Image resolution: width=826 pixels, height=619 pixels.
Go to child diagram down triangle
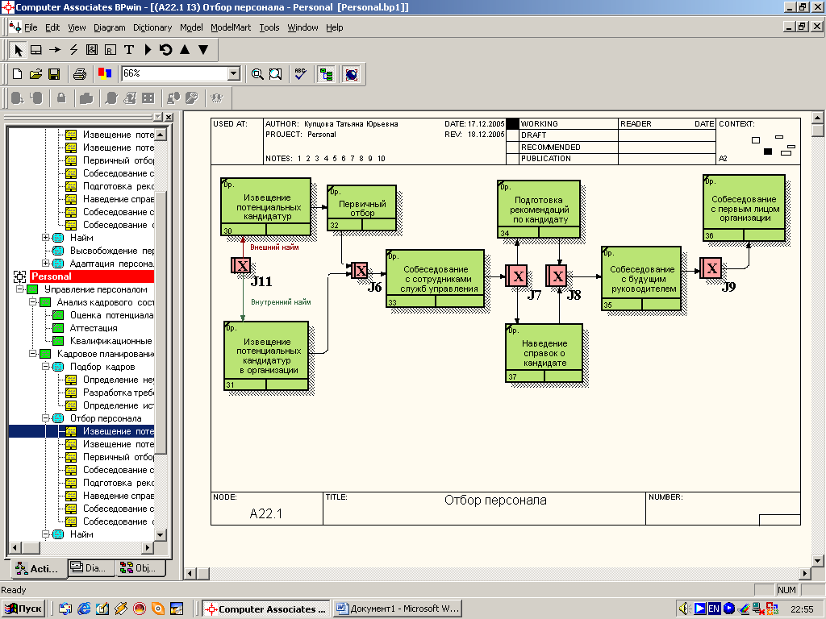pos(203,50)
